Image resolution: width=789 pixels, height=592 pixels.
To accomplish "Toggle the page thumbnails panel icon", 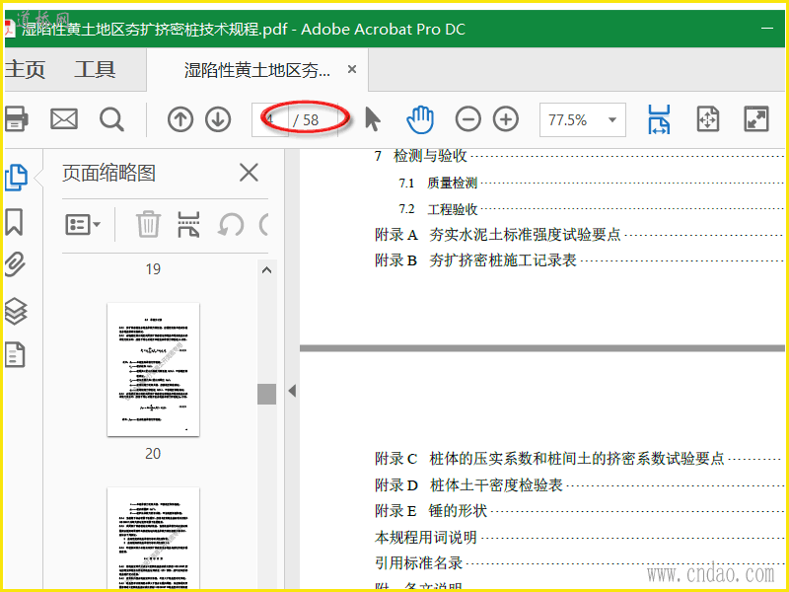I will click(16, 178).
